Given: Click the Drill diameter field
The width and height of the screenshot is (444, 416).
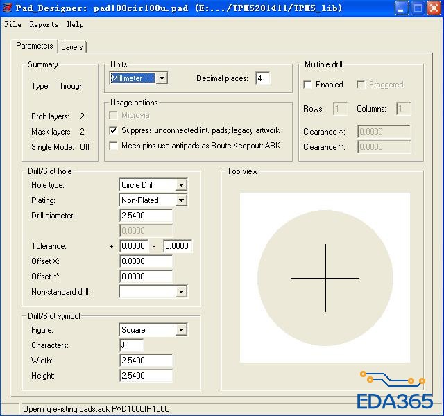Looking at the screenshot, I should click(x=146, y=216).
